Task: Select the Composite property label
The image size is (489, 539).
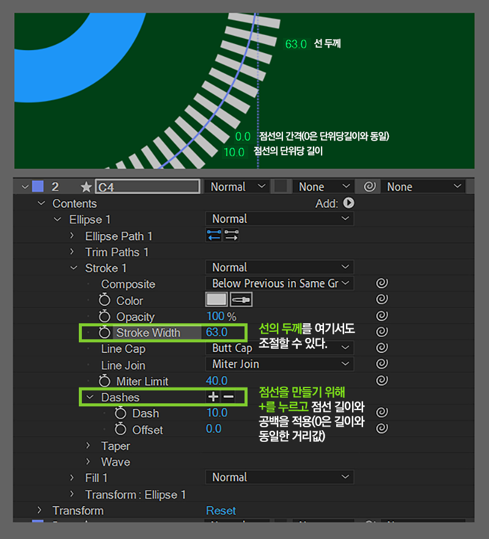Action: [128, 284]
